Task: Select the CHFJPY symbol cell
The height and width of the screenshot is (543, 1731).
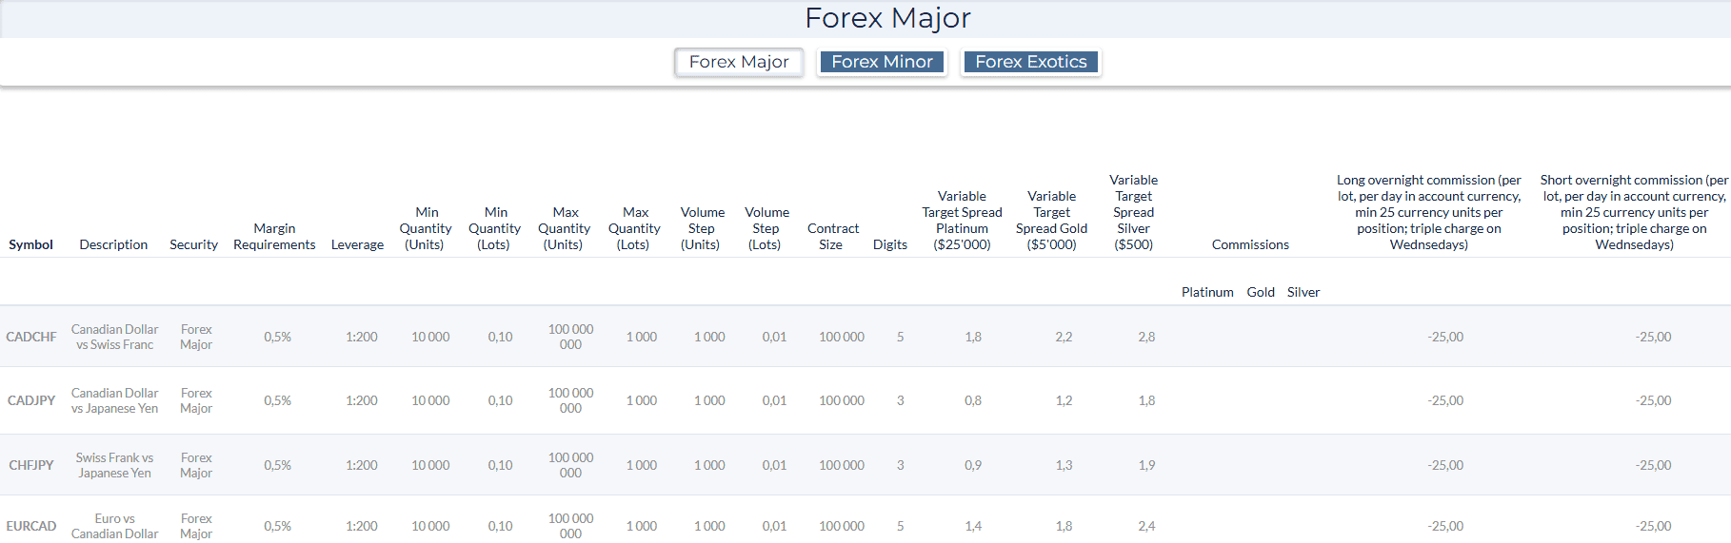Action: [x=31, y=465]
